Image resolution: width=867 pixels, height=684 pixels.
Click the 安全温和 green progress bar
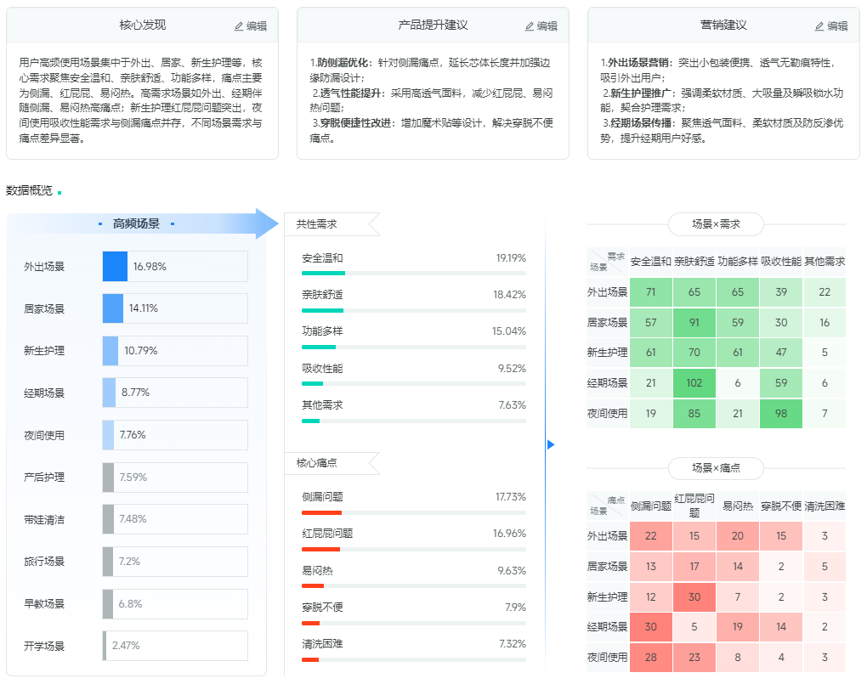tap(324, 274)
